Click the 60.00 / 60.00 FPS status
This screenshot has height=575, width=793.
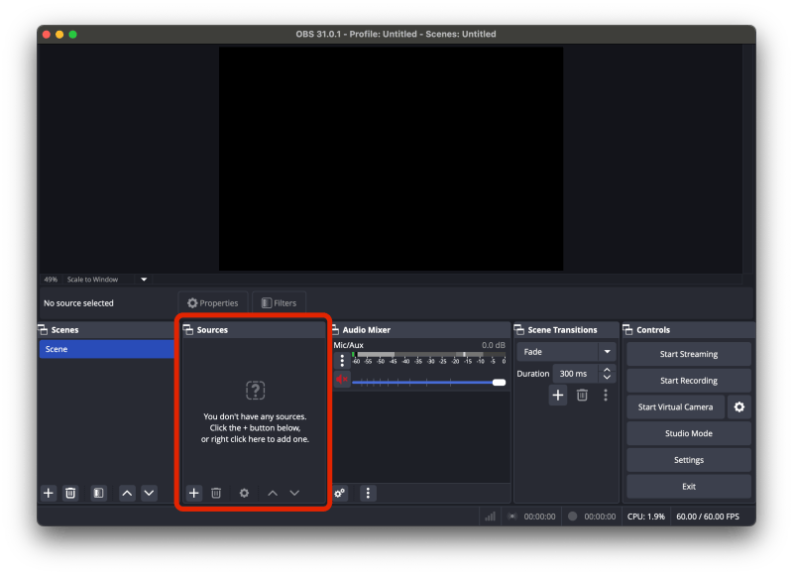point(708,517)
